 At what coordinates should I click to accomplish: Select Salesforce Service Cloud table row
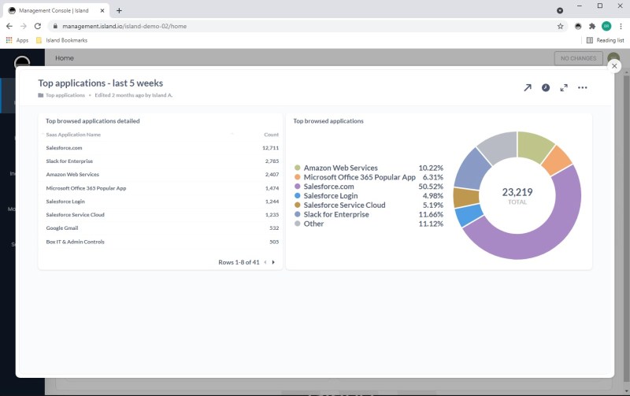coord(162,214)
